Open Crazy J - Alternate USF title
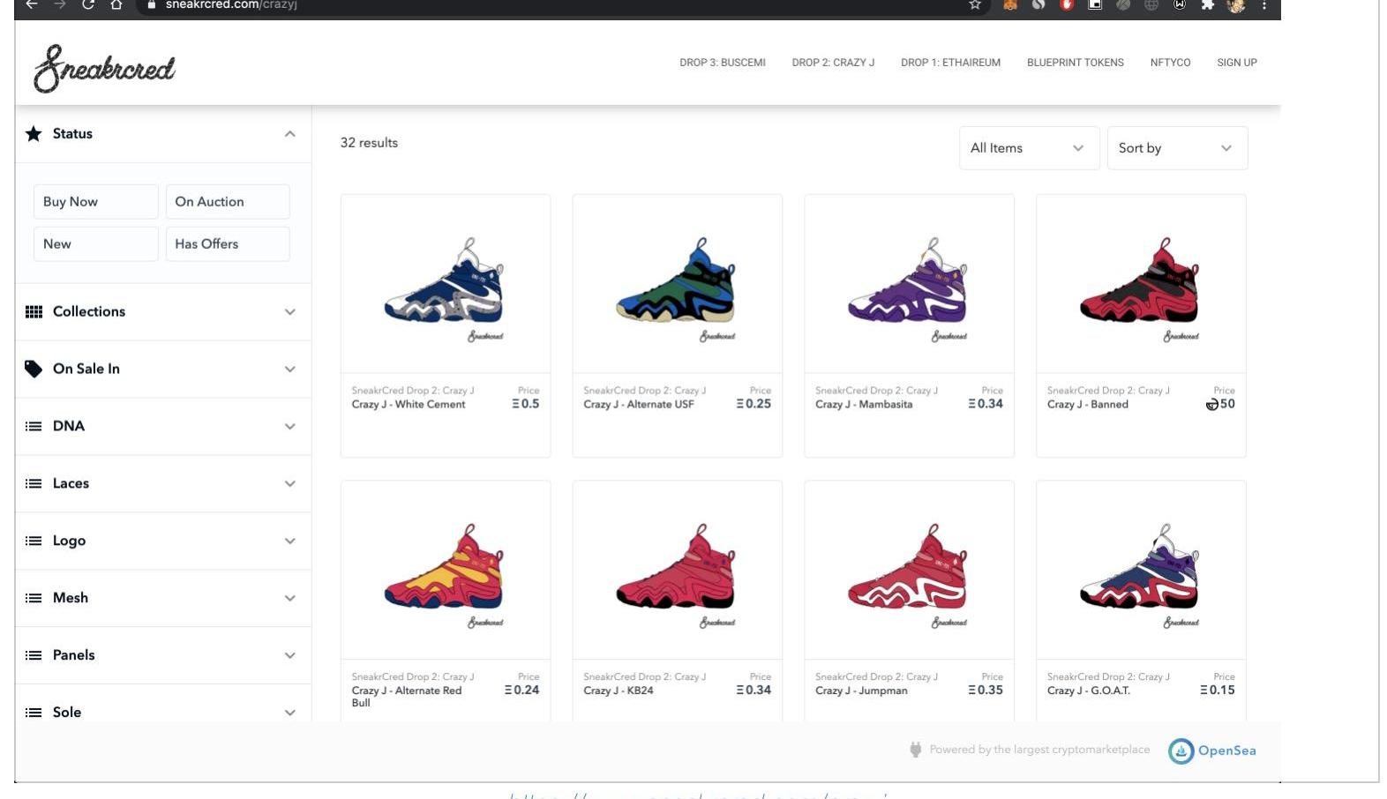1387x799 pixels. point(639,404)
